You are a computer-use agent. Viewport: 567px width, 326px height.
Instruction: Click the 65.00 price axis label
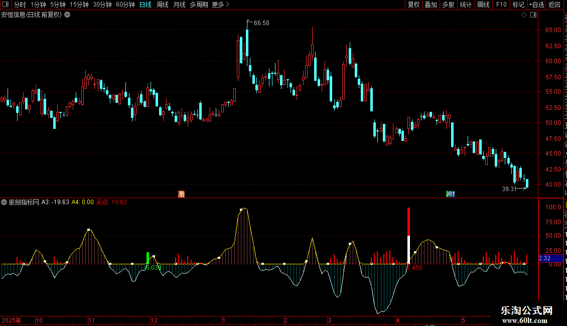pos(553,30)
